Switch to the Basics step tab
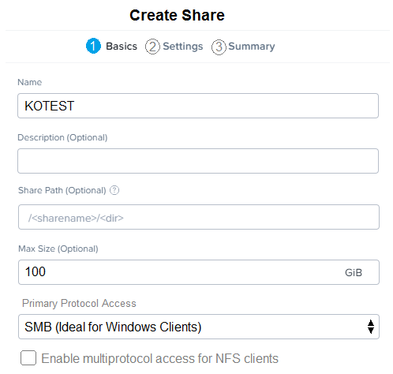 (122, 47)
